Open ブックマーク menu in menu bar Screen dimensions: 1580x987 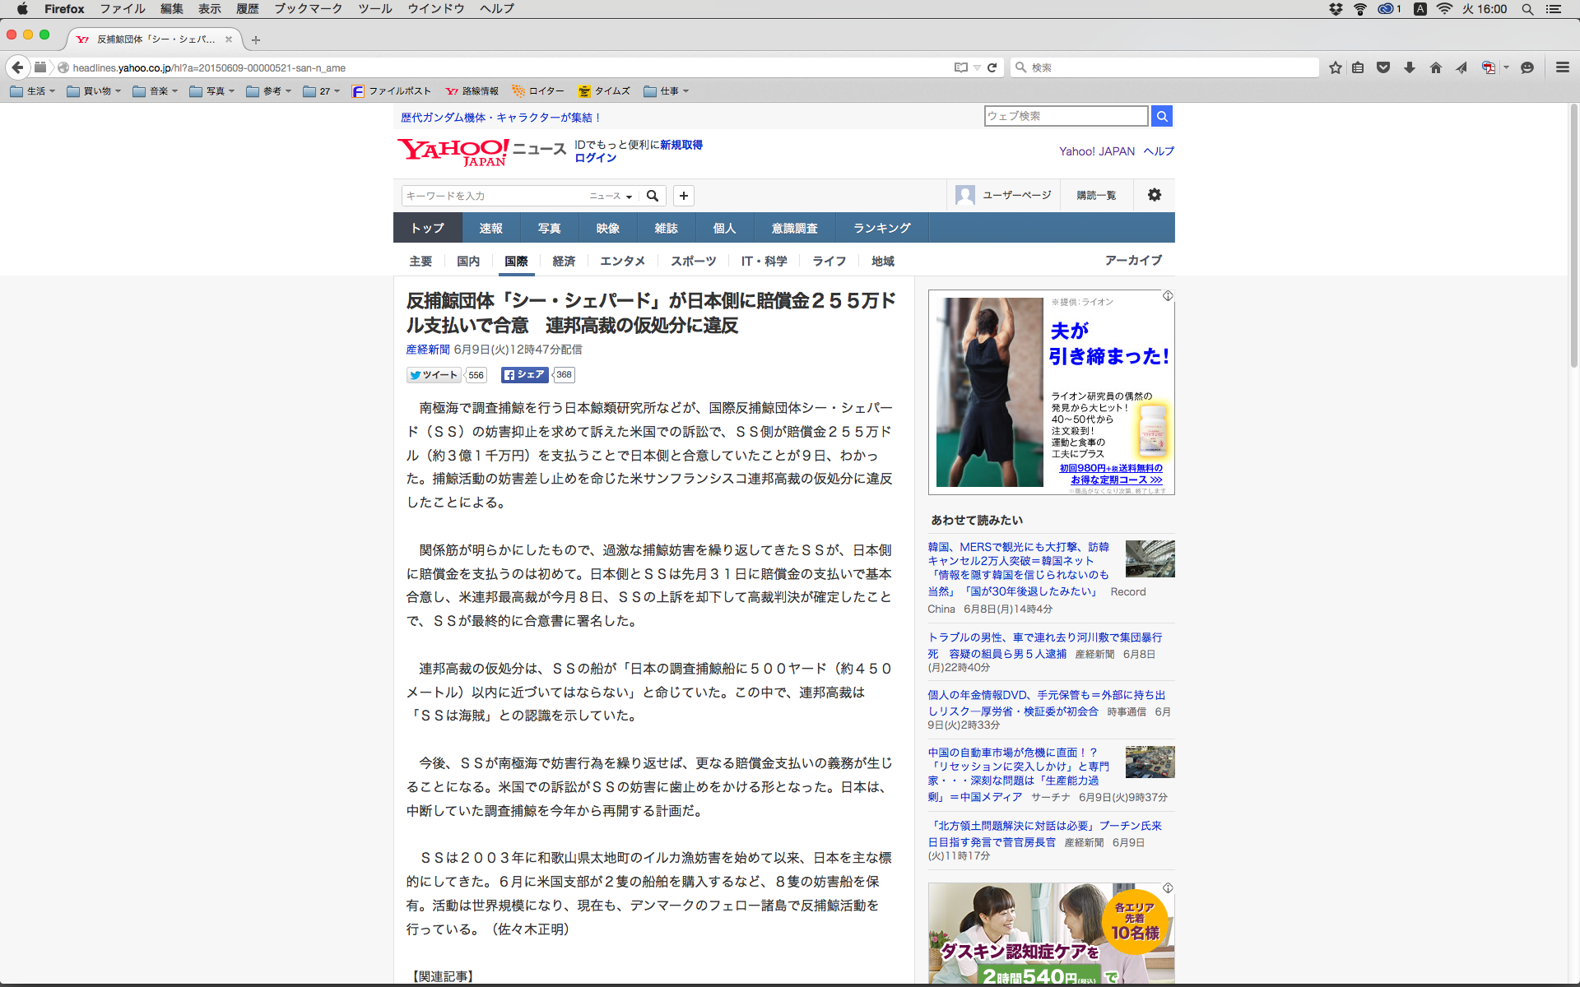pyautogui.click(x=308, y=9)
